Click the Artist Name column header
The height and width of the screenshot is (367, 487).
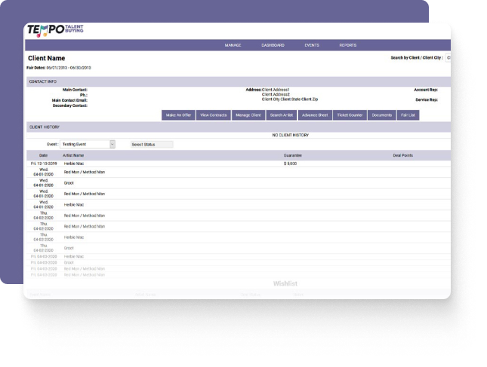coord(73,155)
